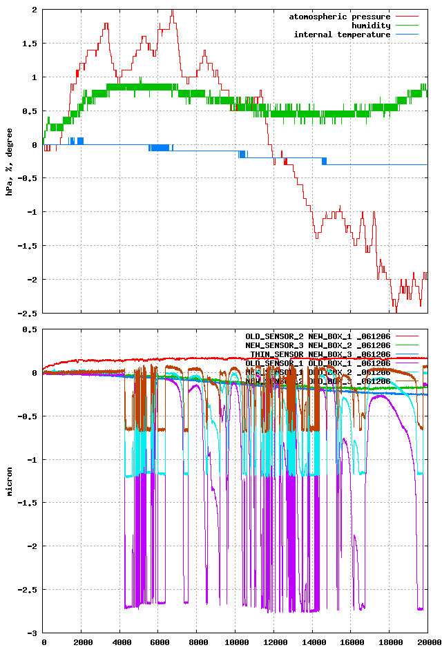Screen dimensions: 442x663
Task: Click the blue line sample beside 'internal temperature'
Action: 407,35
